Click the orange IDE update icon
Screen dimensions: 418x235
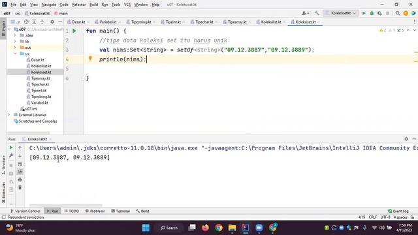tap(406, 13)
